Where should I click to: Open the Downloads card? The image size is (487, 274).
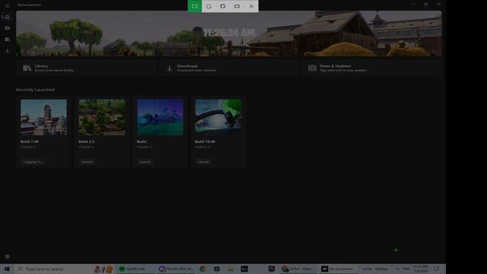[x=228, y=68]
